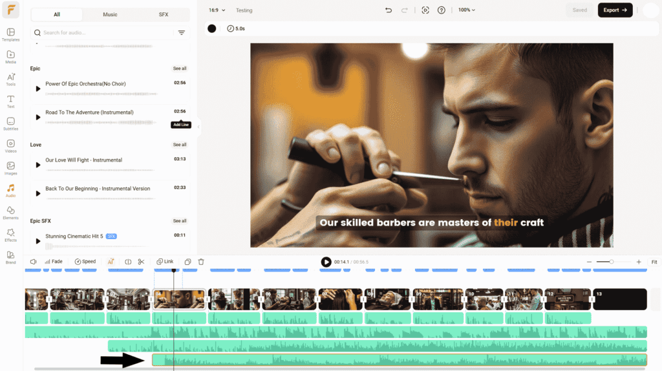The width and height of the screenshot is (662, 371).
Task: Open audio filter options icon
Action: point(182,32)
